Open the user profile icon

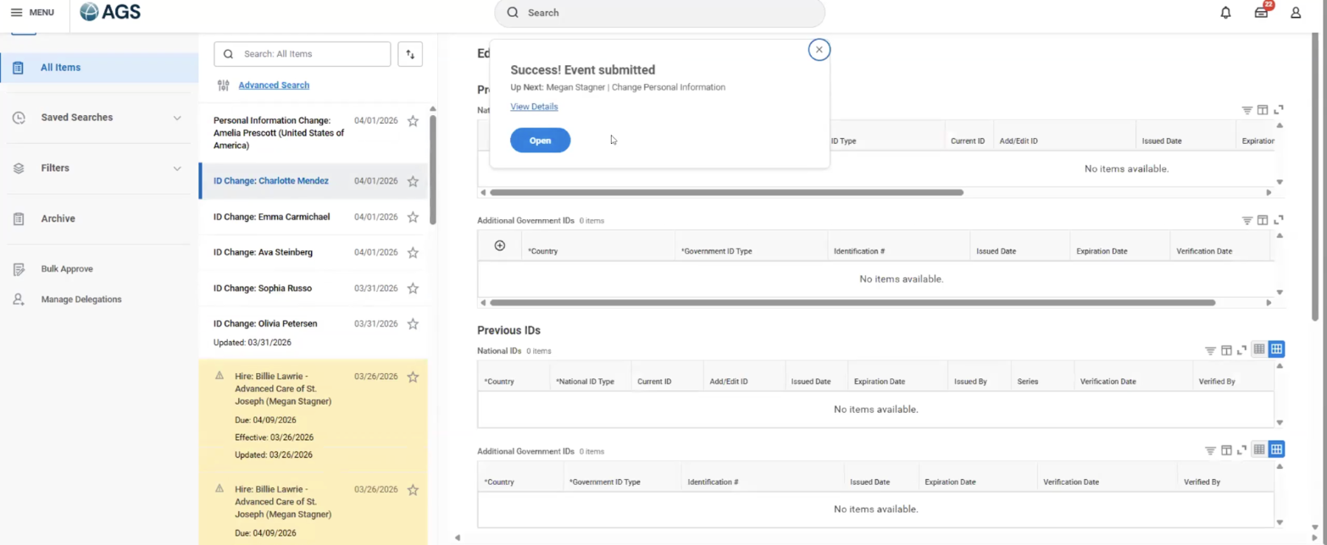tap(1296, 13)
